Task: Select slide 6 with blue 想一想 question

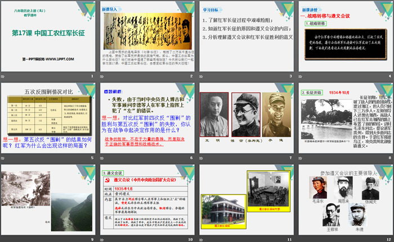Action: pos(147,118)
